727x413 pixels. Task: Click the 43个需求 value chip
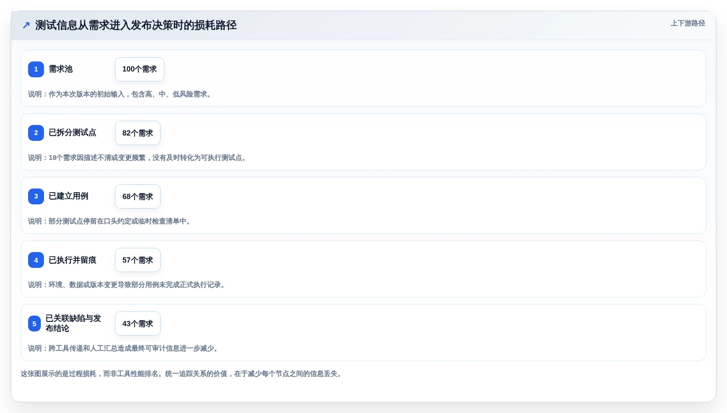pyautogui.click(x=138, y=324)
